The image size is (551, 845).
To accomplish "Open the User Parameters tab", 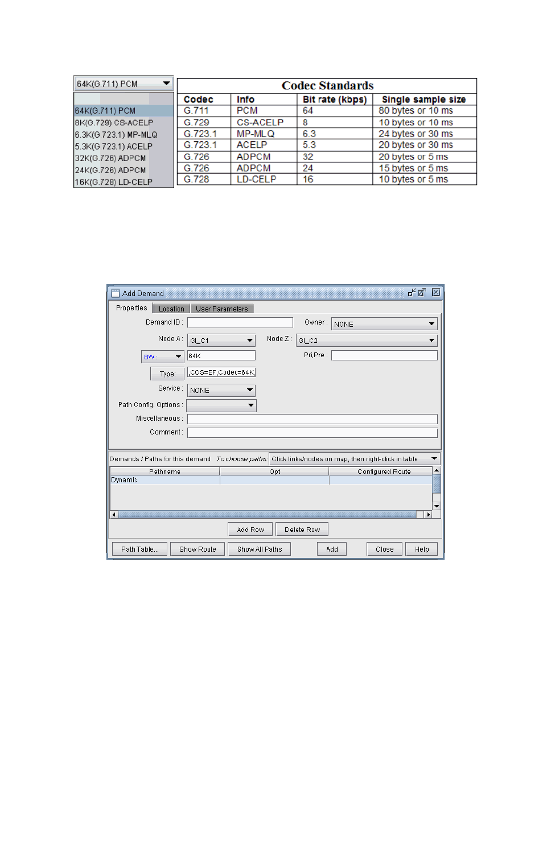I will [222, 309].
